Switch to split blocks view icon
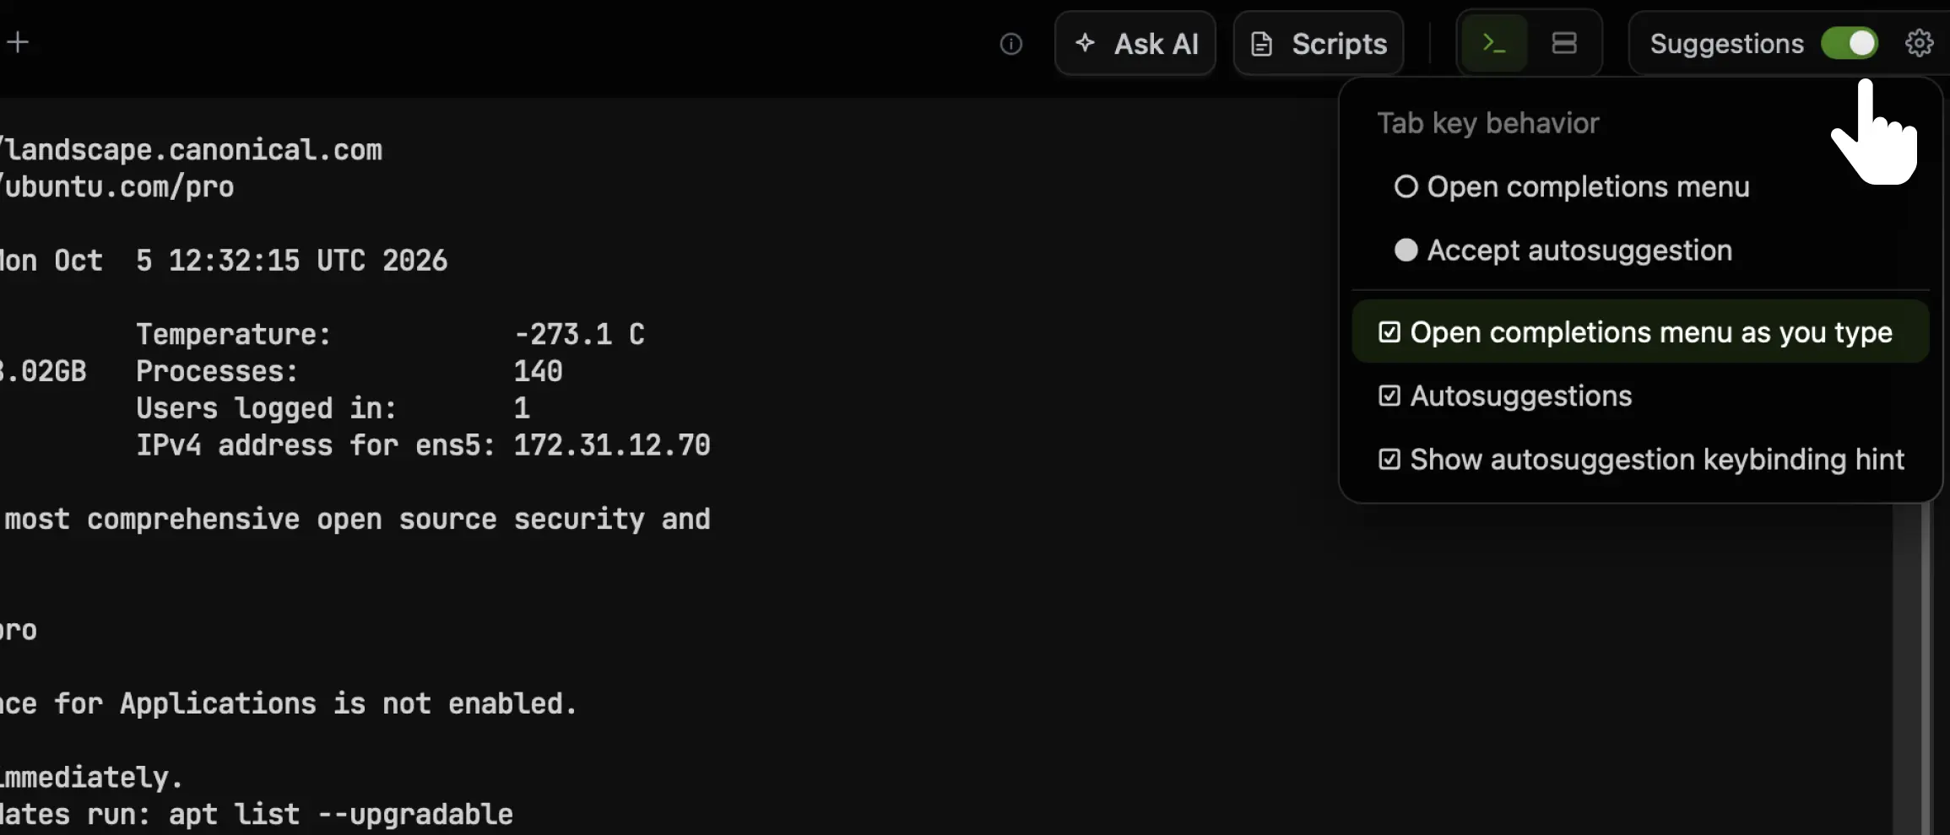This screenshot has height=835, width=1950. click(1564, 43)
